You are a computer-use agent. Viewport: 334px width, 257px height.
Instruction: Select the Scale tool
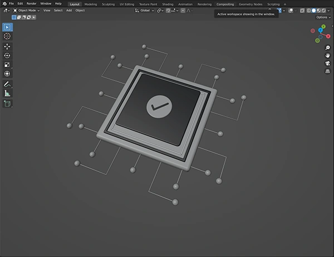[7, 64]
